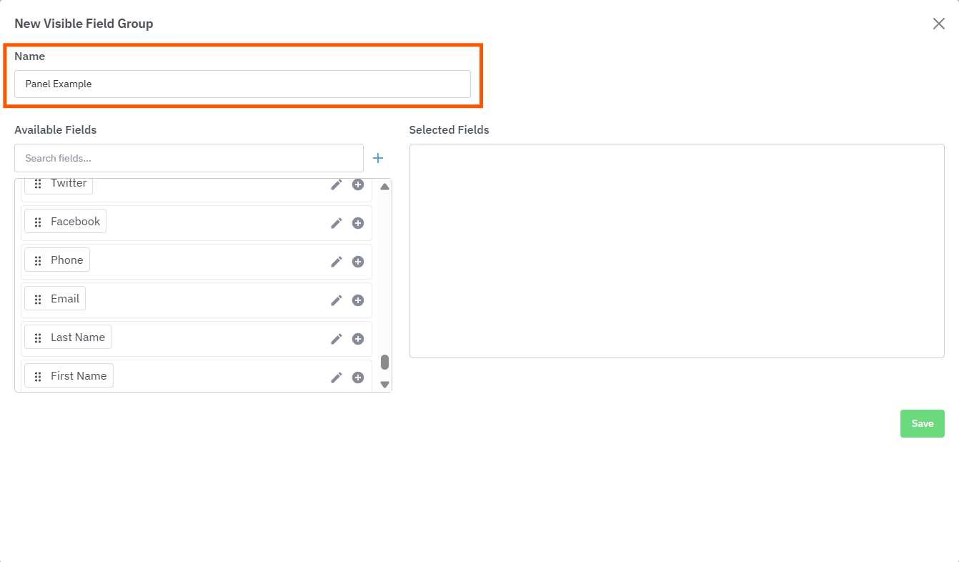
Task: Focus the Search fields box
Action: point(189,158)
